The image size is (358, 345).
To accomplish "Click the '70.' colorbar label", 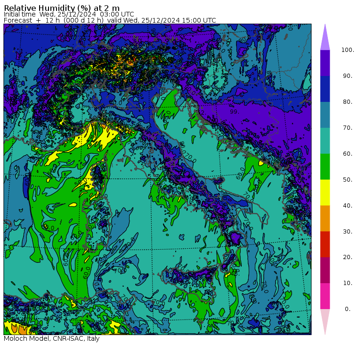I will click(348, 127).
